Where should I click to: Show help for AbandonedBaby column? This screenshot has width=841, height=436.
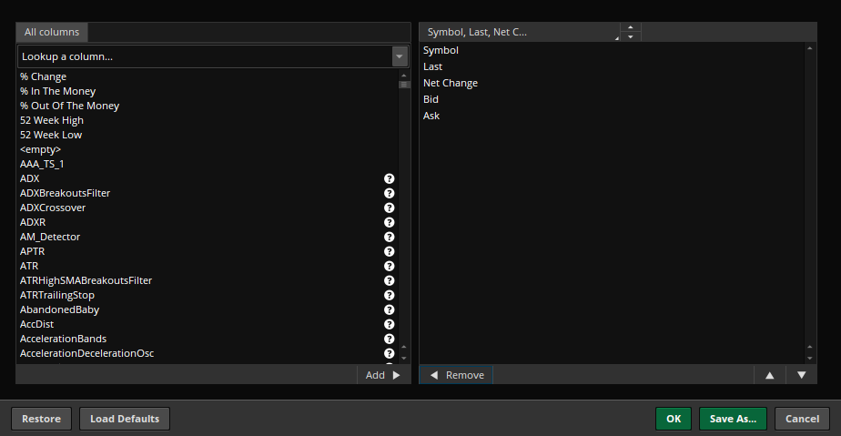point(389,310)
